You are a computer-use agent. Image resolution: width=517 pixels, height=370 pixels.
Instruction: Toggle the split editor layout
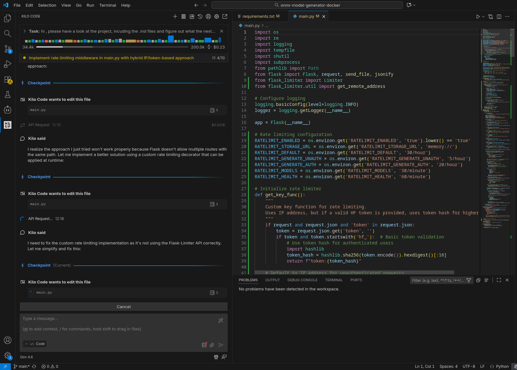tap(499, 16)
